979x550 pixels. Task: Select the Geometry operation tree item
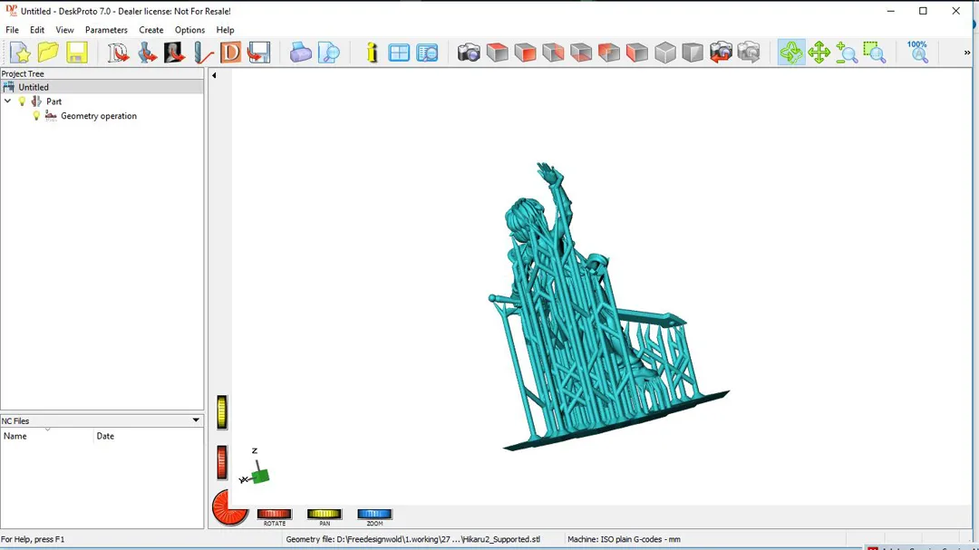point(99,115)
